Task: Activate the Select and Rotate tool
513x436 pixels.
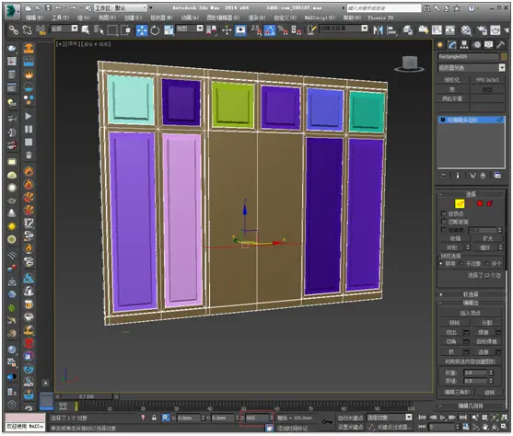Action: tap(155, 30)
